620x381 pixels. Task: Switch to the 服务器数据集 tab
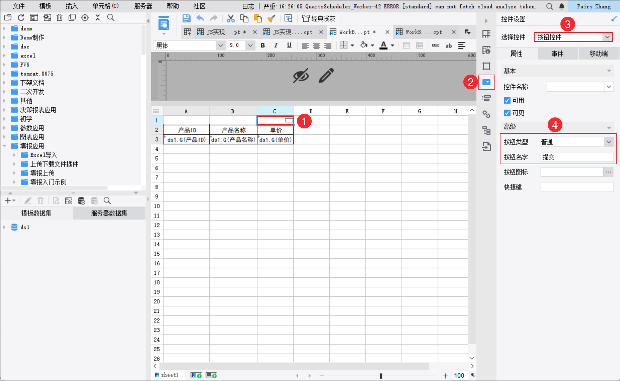pos(109,213)
